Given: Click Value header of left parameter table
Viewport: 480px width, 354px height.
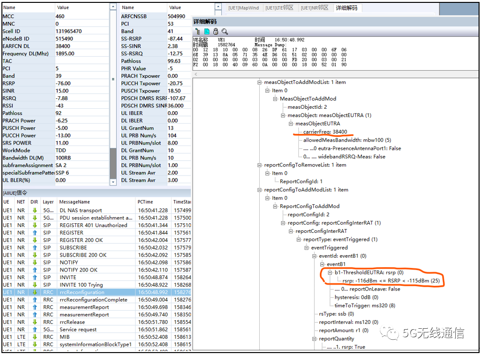Looking at the screenshot, I should 82,7.
